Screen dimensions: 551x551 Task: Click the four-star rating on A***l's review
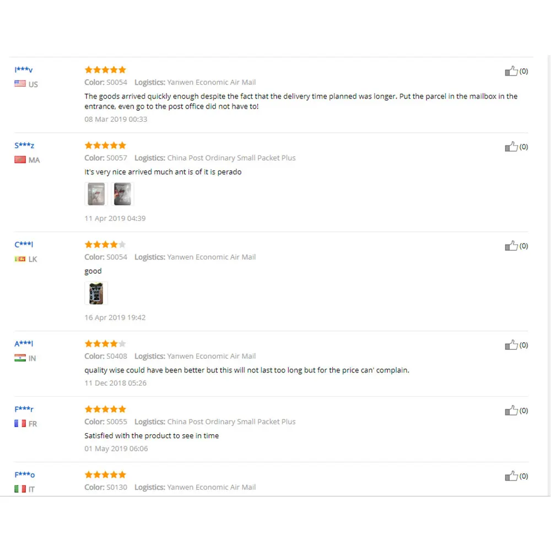[105, 344]
